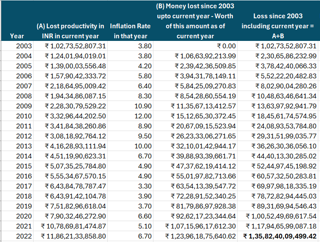The width and height of the screenshot is (320, 242).
Task: Click cell ₹ 7,51,82,96,618.04
Action: pyautogui.click(x=70, y=206)
